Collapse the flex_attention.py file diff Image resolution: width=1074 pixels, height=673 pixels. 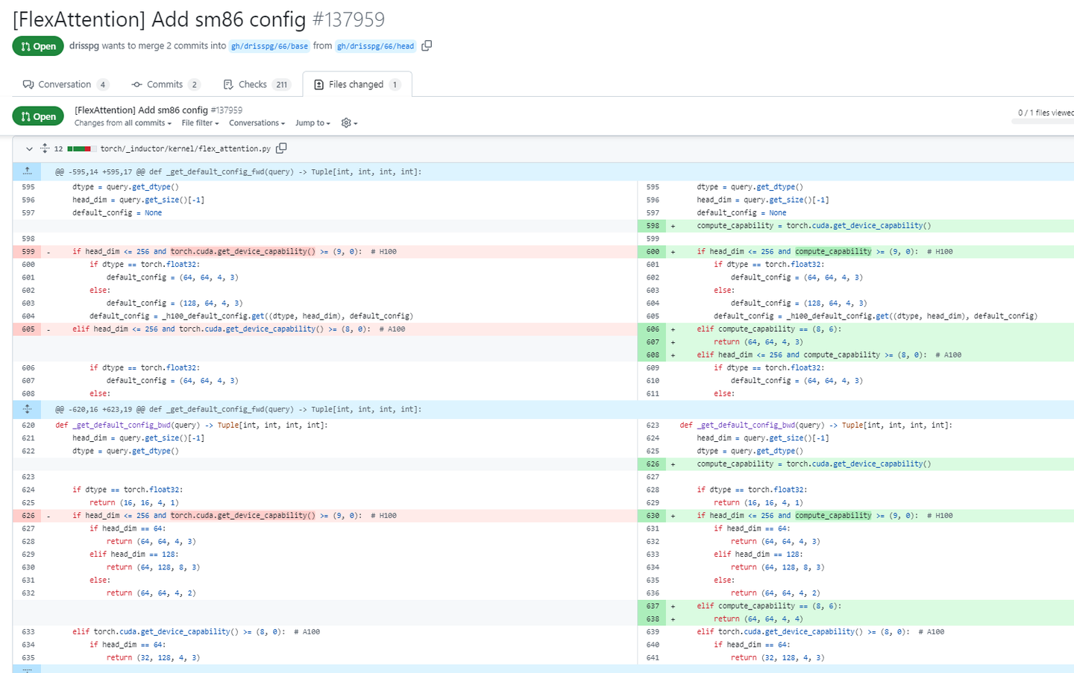[29, 148]
